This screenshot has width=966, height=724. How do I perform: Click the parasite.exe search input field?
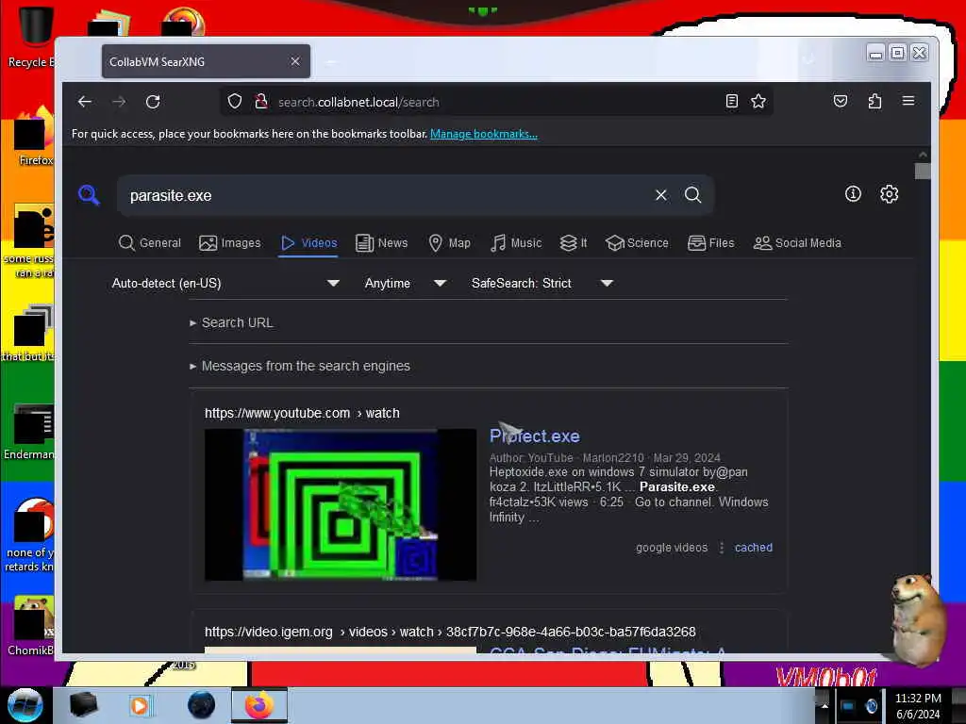(388, 195)
